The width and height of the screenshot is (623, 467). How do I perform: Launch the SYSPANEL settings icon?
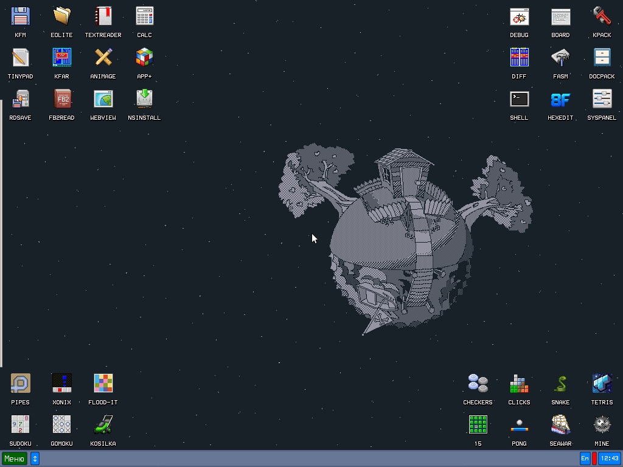pyautogui.click(x=602, y=99)
